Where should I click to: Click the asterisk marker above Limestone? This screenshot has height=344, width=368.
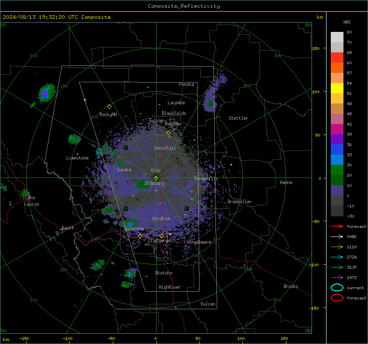point(77,154)
